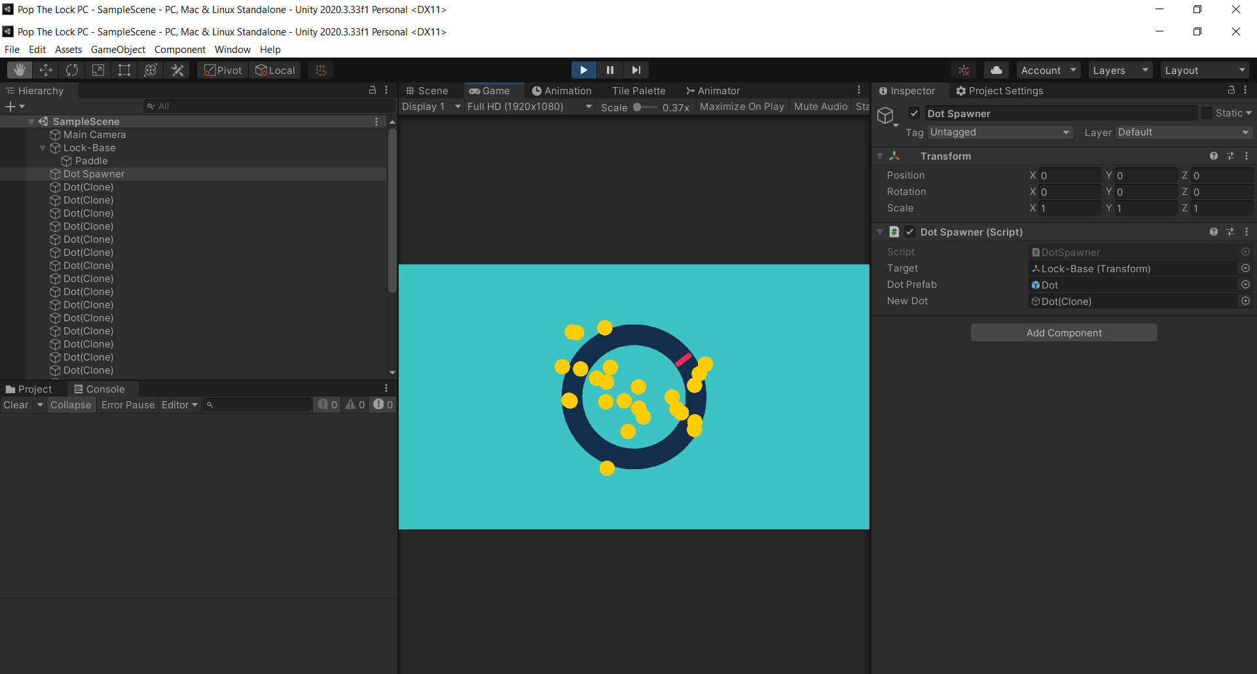Collapse the Lock-Base hierarchy item
This screenshot has height=674, width=1257.
pos(42,148)
